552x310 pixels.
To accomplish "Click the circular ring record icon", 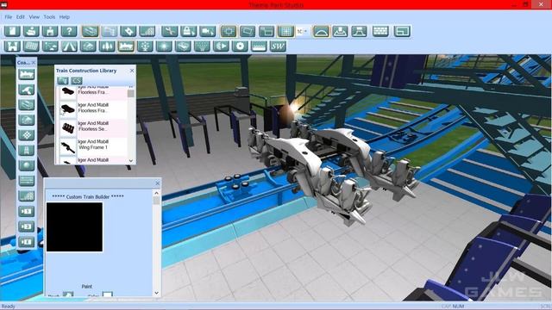I will click(x=240, y=46).
